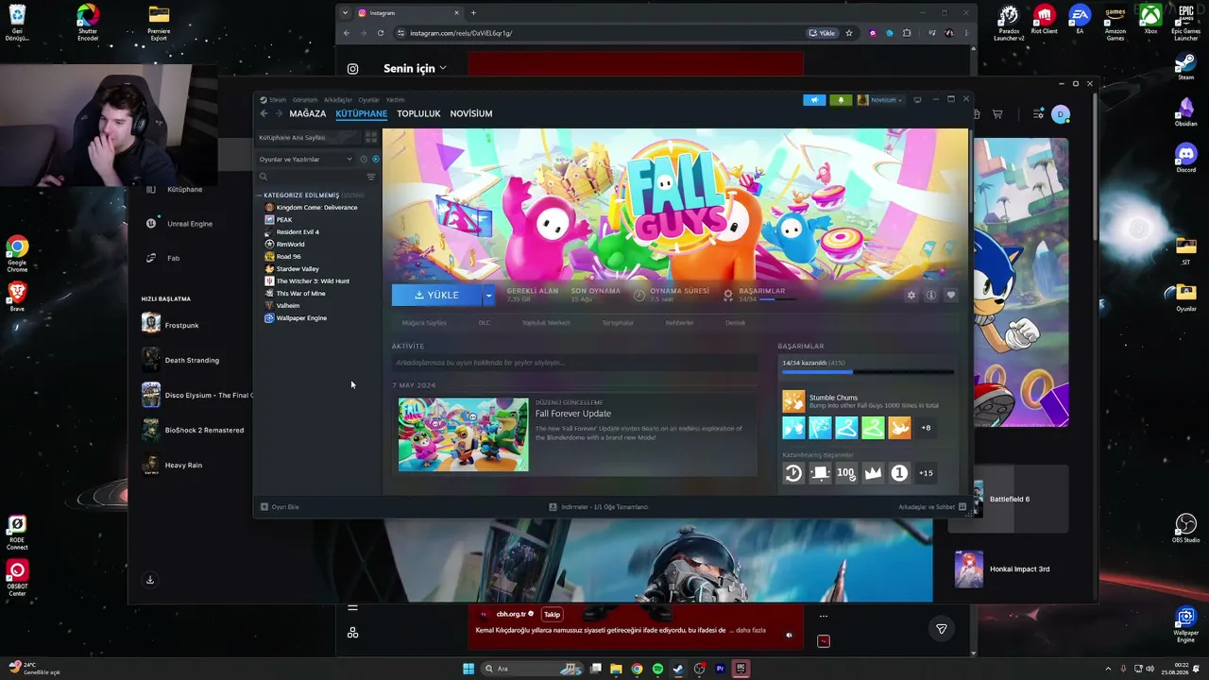Launch Spotify from the taskbar
The width and height of the screenshot is (1209, 680).
pyautogui.click(x=657, y=669)
